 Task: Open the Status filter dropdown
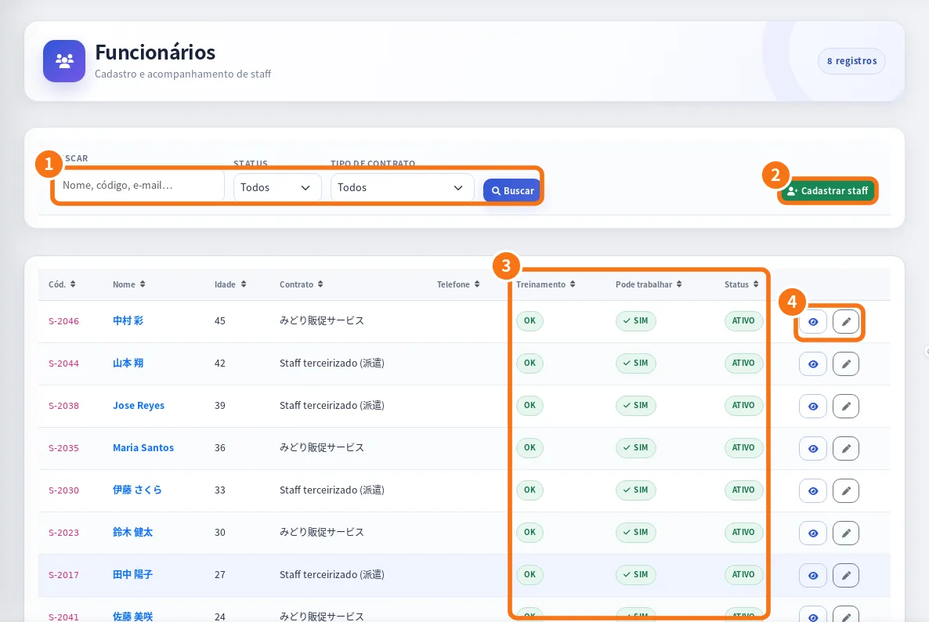point(277,187)
